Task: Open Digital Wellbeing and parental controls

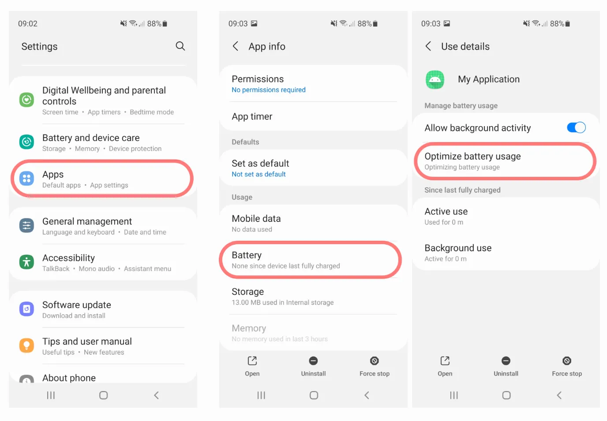Action: coord(102,101)
